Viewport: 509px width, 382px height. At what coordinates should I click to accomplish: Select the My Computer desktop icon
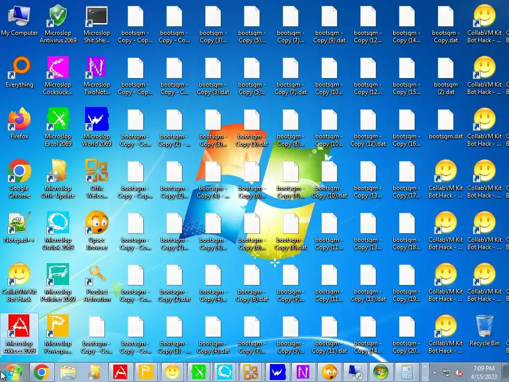[19, 21]
